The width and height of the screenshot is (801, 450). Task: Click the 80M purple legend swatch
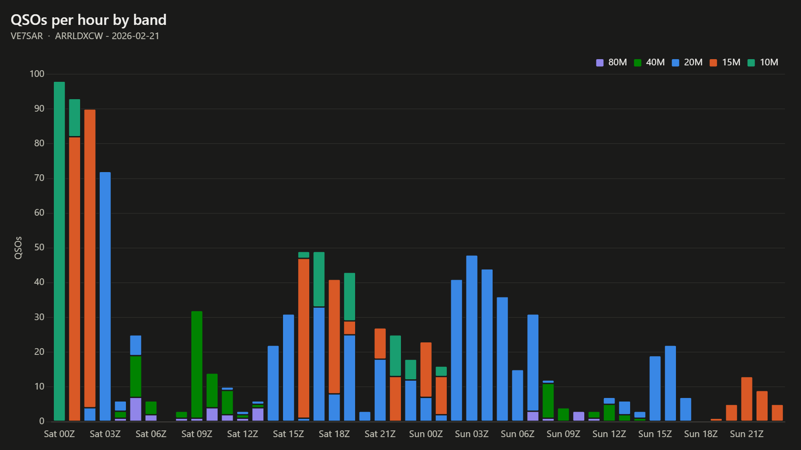[600, 63]
